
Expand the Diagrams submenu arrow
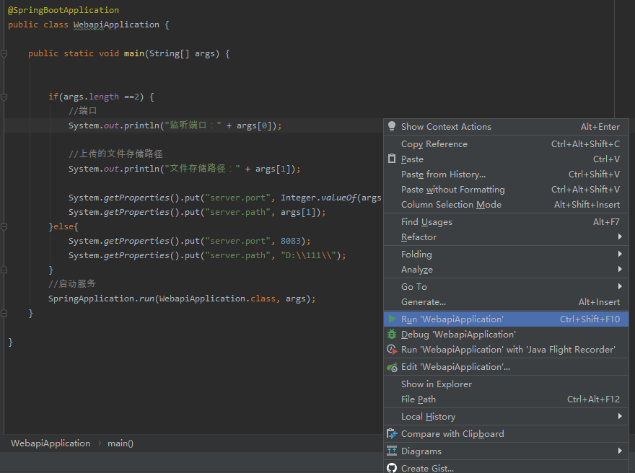click(x=620, y=451)
